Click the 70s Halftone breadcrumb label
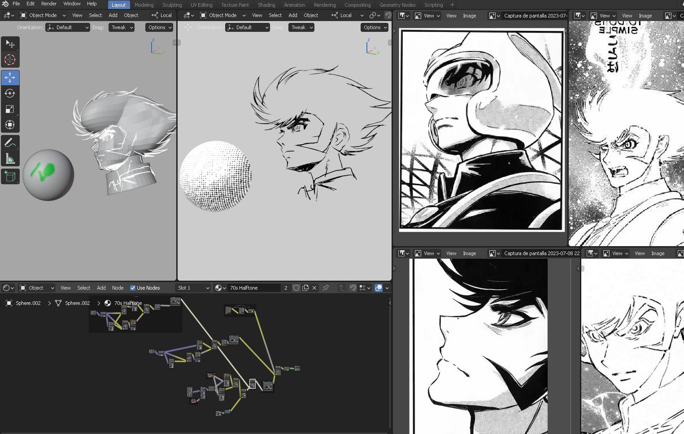Viewport: 684px width, 434px height. (128, 303)
